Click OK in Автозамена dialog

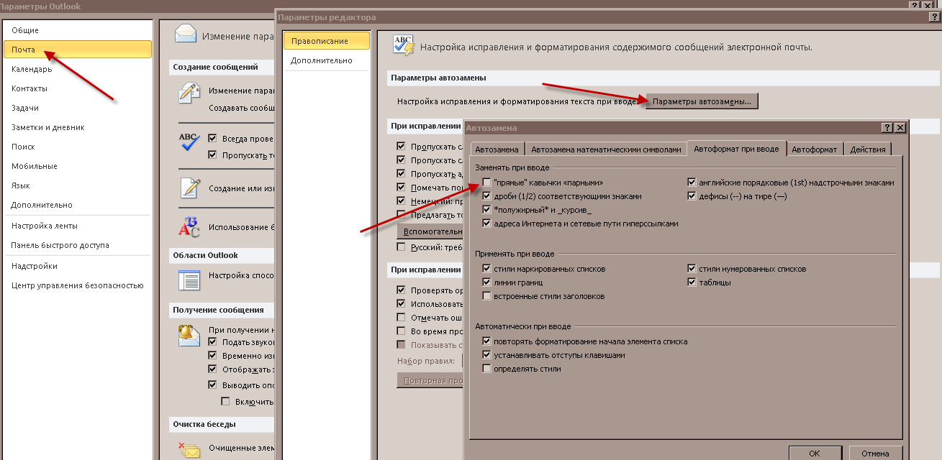(815, 453)
